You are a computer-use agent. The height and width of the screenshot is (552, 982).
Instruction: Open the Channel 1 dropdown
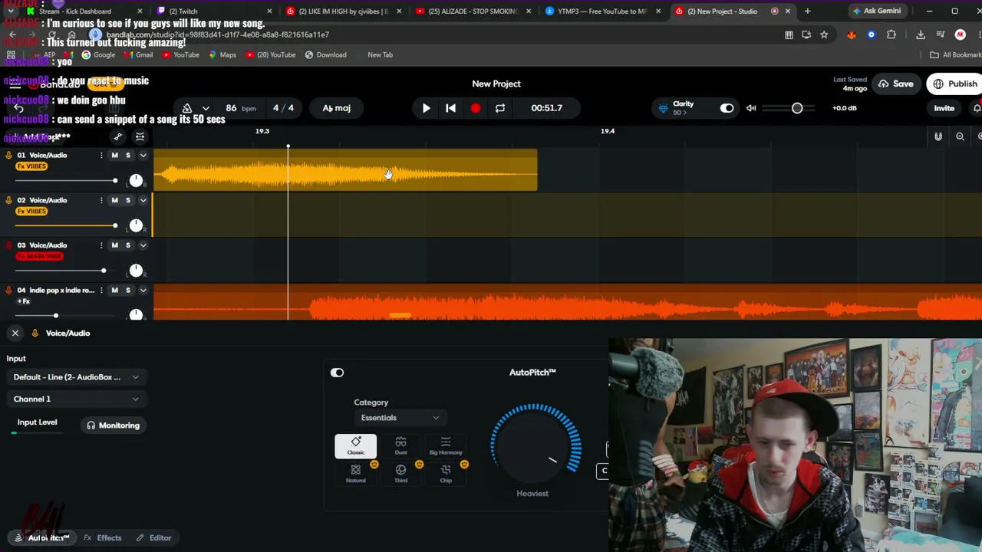pyautogui.click(x=76, y=399)
